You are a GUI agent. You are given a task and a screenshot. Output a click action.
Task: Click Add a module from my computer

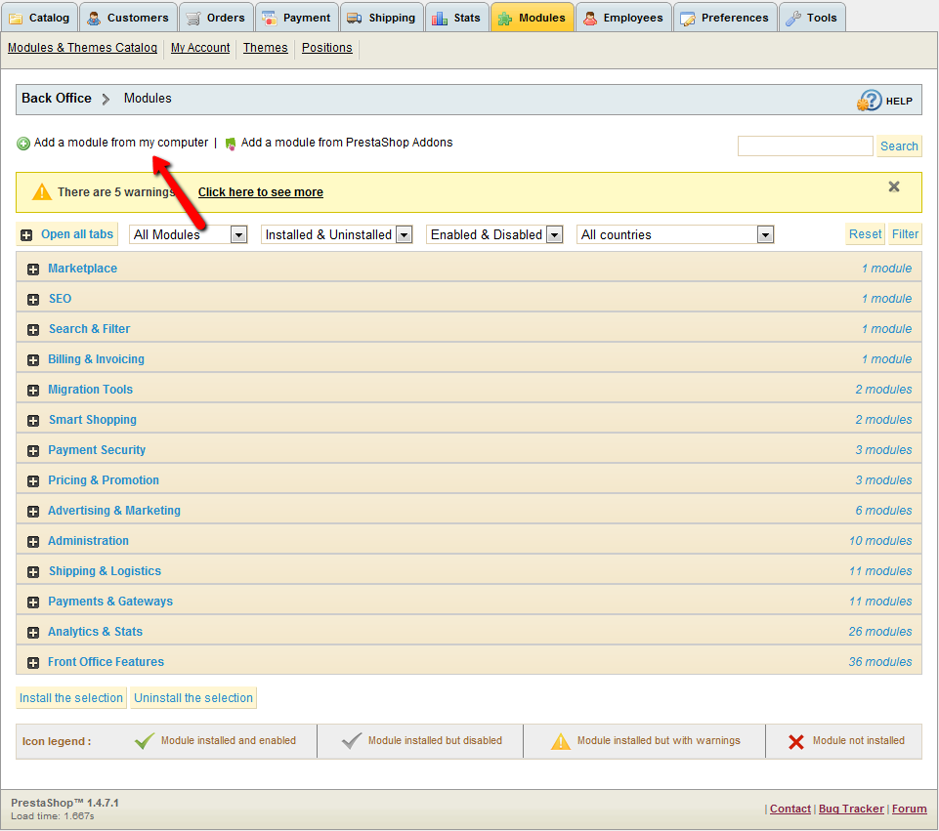tap(121, 143)
